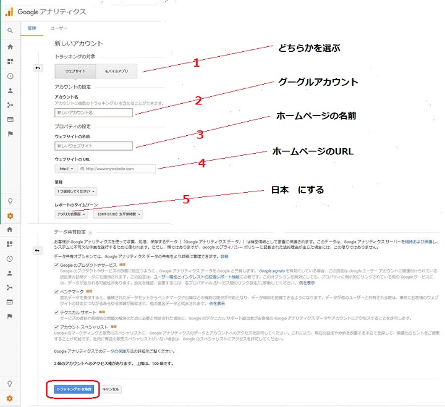Open Audience person icon beside the account form
The width and height of the screenshot is (445, 407).
(x=11, y=91)
